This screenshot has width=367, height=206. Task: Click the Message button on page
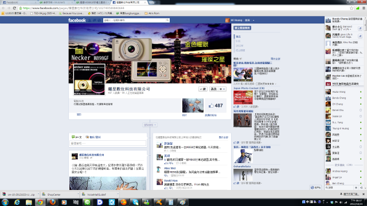(x=213, y=89)
